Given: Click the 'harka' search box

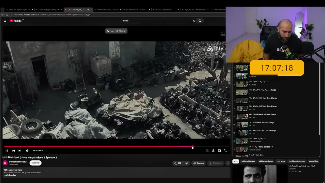Looking at the screenshot, I should tap(156, 21).
